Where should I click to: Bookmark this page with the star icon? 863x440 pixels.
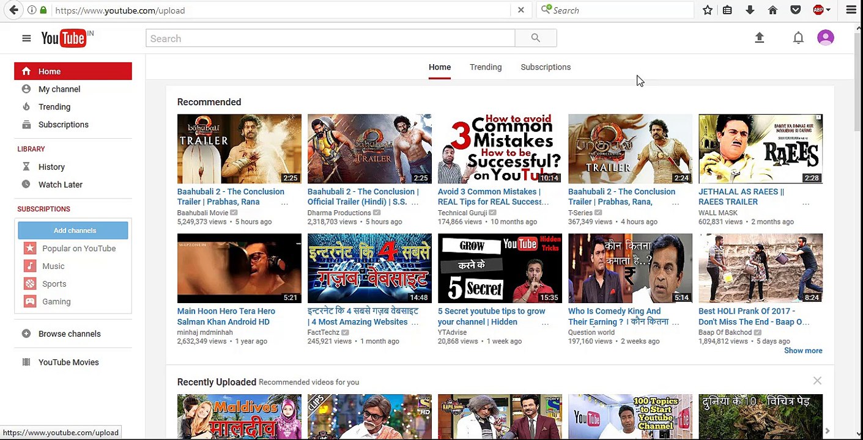click(708, 10)
